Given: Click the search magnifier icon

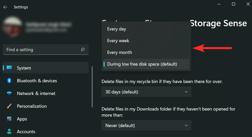Looking at the screenshot, I should 83,50.
